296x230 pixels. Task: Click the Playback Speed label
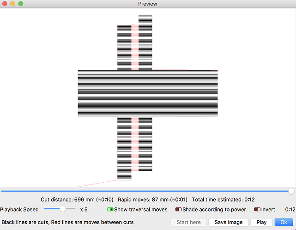point(19,209)
